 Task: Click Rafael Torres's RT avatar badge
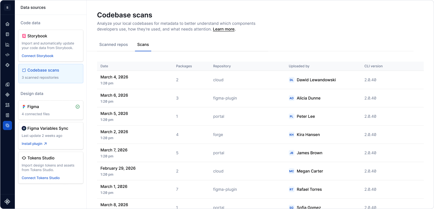pos(292,189)
